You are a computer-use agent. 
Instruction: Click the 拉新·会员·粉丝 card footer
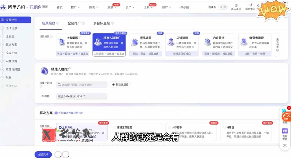(x=255, y=54)
